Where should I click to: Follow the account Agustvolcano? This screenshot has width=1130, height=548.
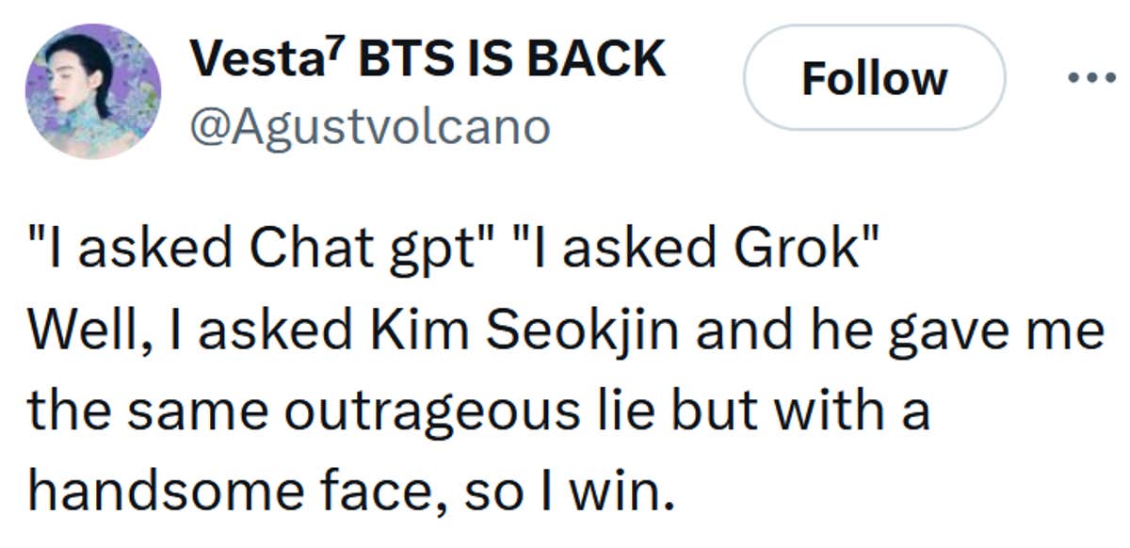874,78
